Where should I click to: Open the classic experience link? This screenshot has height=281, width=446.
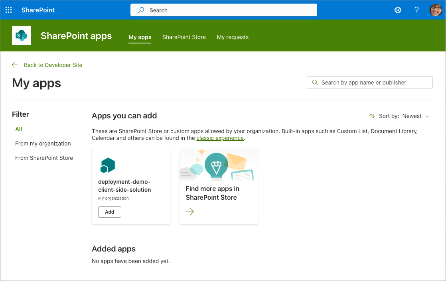coord(220,138)
